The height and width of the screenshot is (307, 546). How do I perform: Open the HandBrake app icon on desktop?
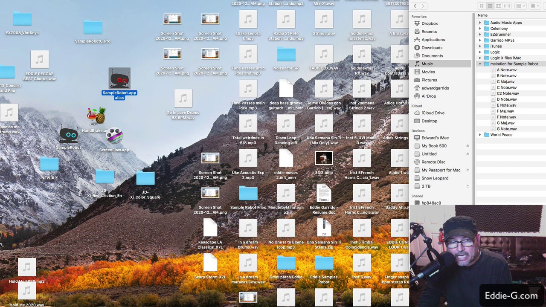click(x=96, y=116)
